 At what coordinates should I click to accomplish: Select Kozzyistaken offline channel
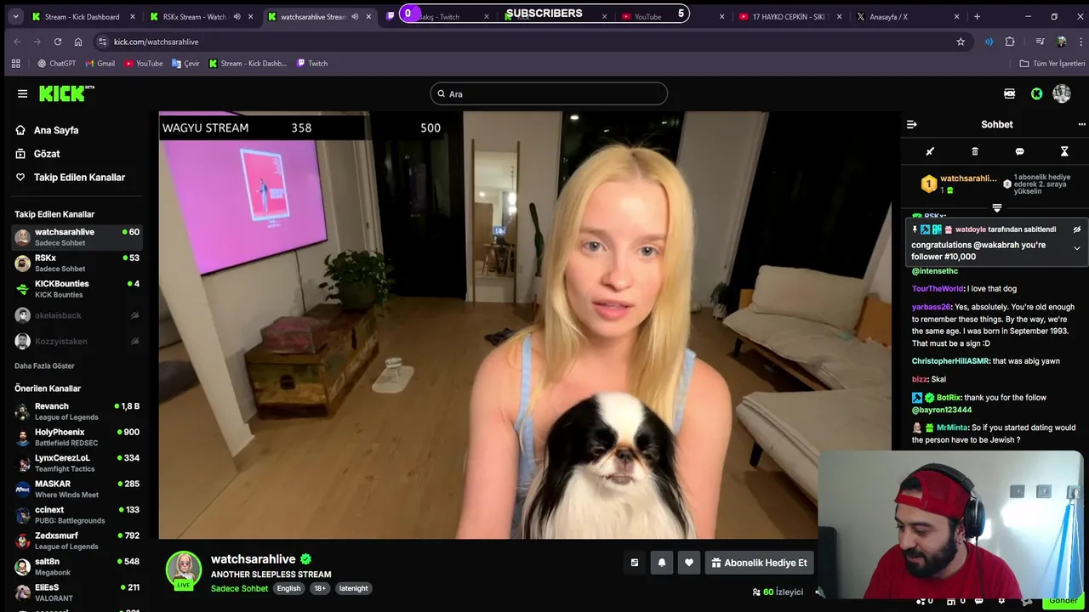pos(77,341)
